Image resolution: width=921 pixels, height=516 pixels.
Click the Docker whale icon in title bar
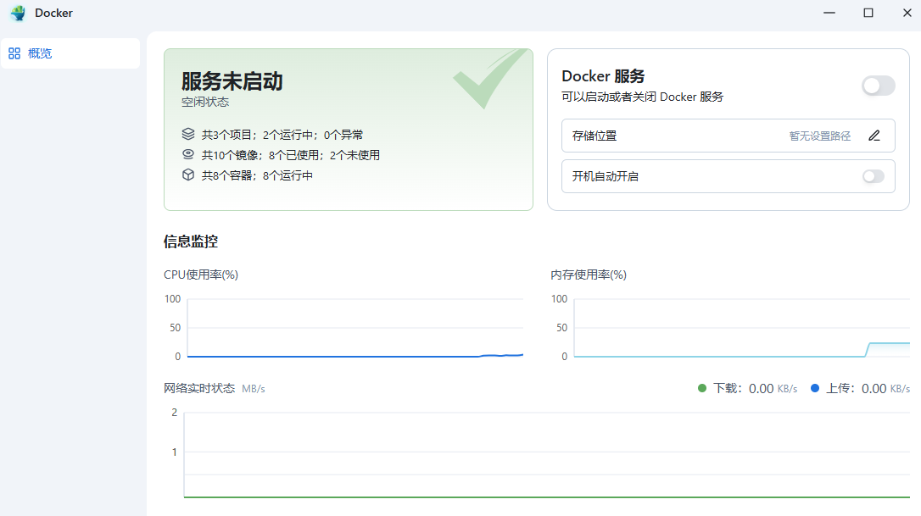click(x=17, y=13)
